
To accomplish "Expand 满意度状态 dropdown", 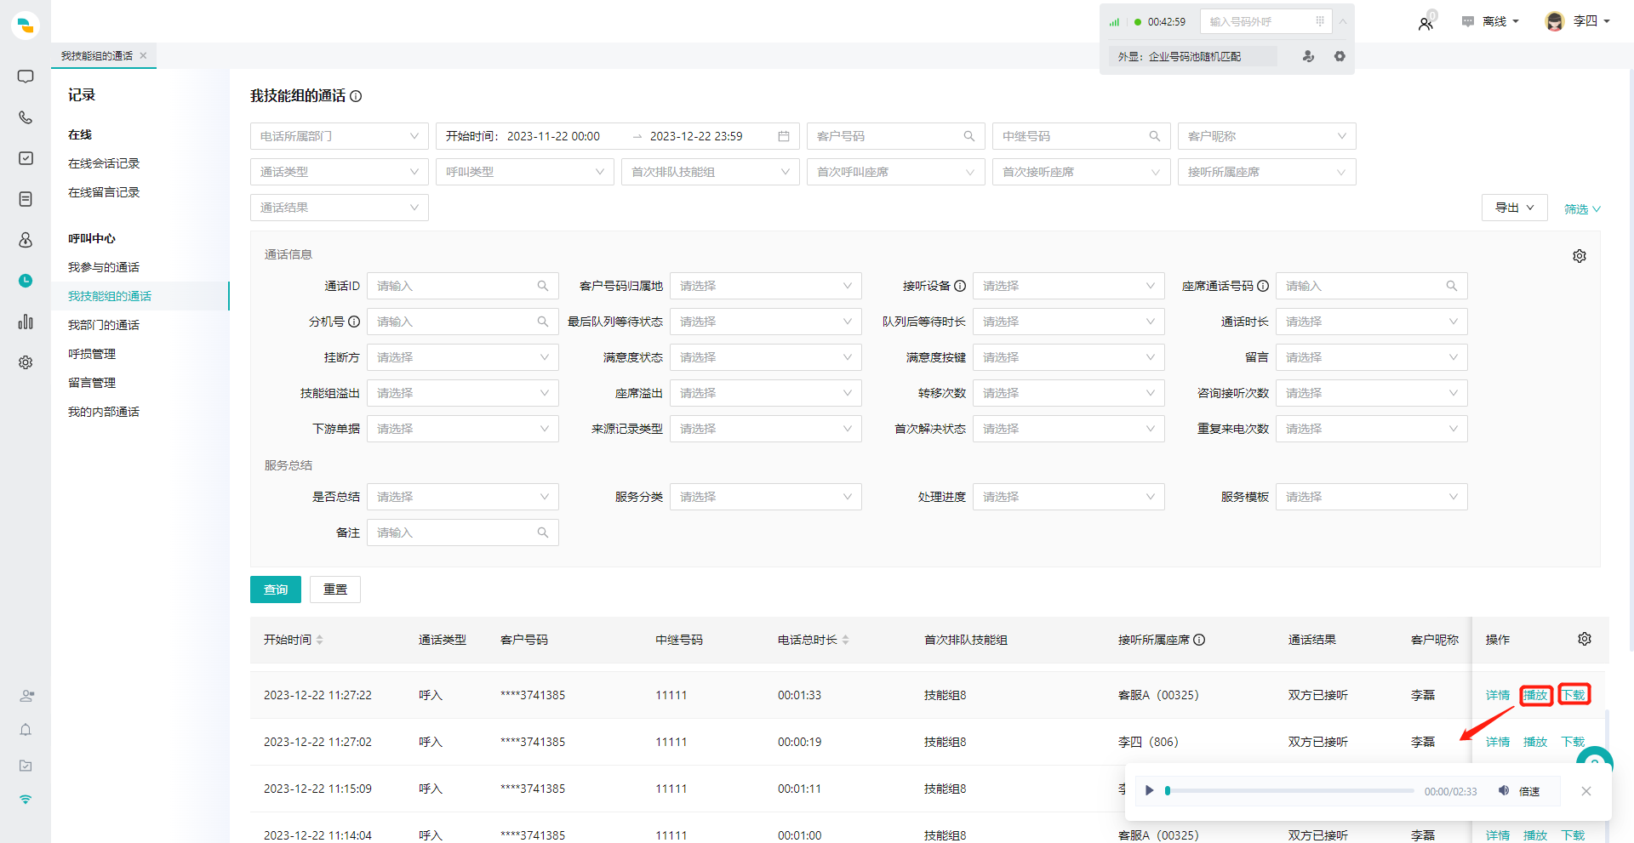I will (x=766, y=357).
